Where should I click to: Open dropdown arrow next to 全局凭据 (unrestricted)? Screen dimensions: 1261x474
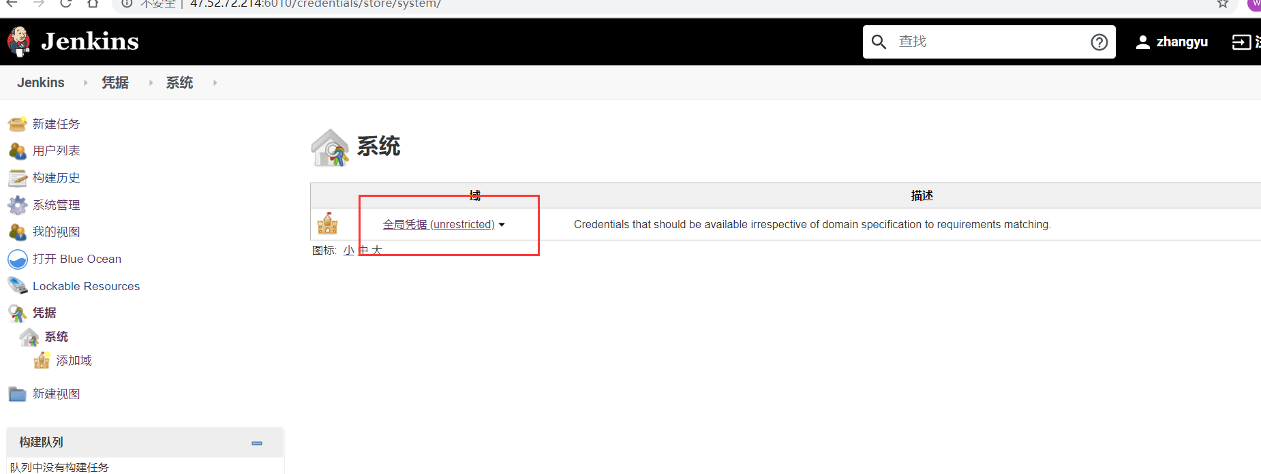(502, 225)
